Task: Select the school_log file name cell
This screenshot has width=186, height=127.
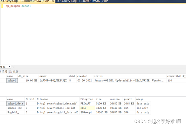Action: 15,108
